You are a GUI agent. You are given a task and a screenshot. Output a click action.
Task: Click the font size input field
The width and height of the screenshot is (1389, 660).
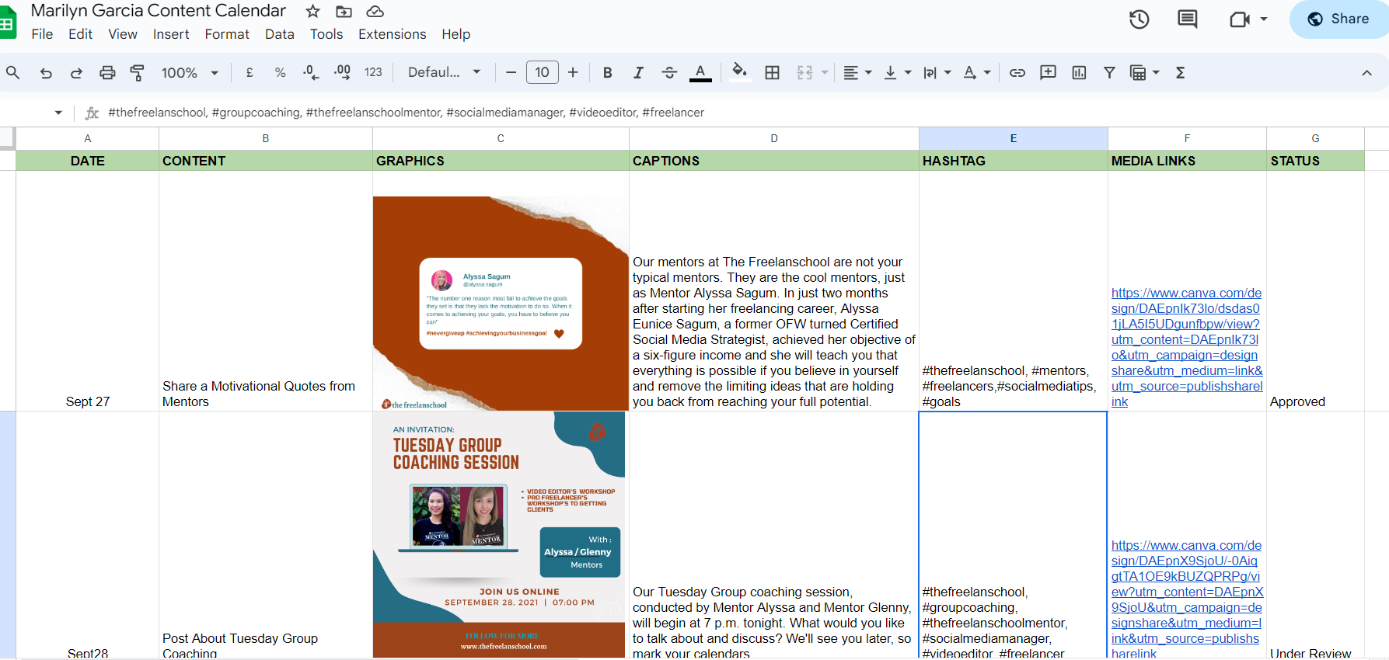pyautogui.click(x=542, y=73)
